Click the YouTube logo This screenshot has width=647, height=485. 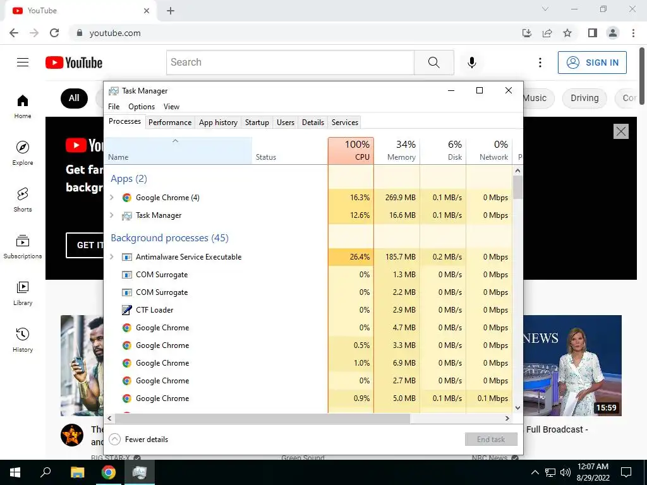click(x=74, y=63)
